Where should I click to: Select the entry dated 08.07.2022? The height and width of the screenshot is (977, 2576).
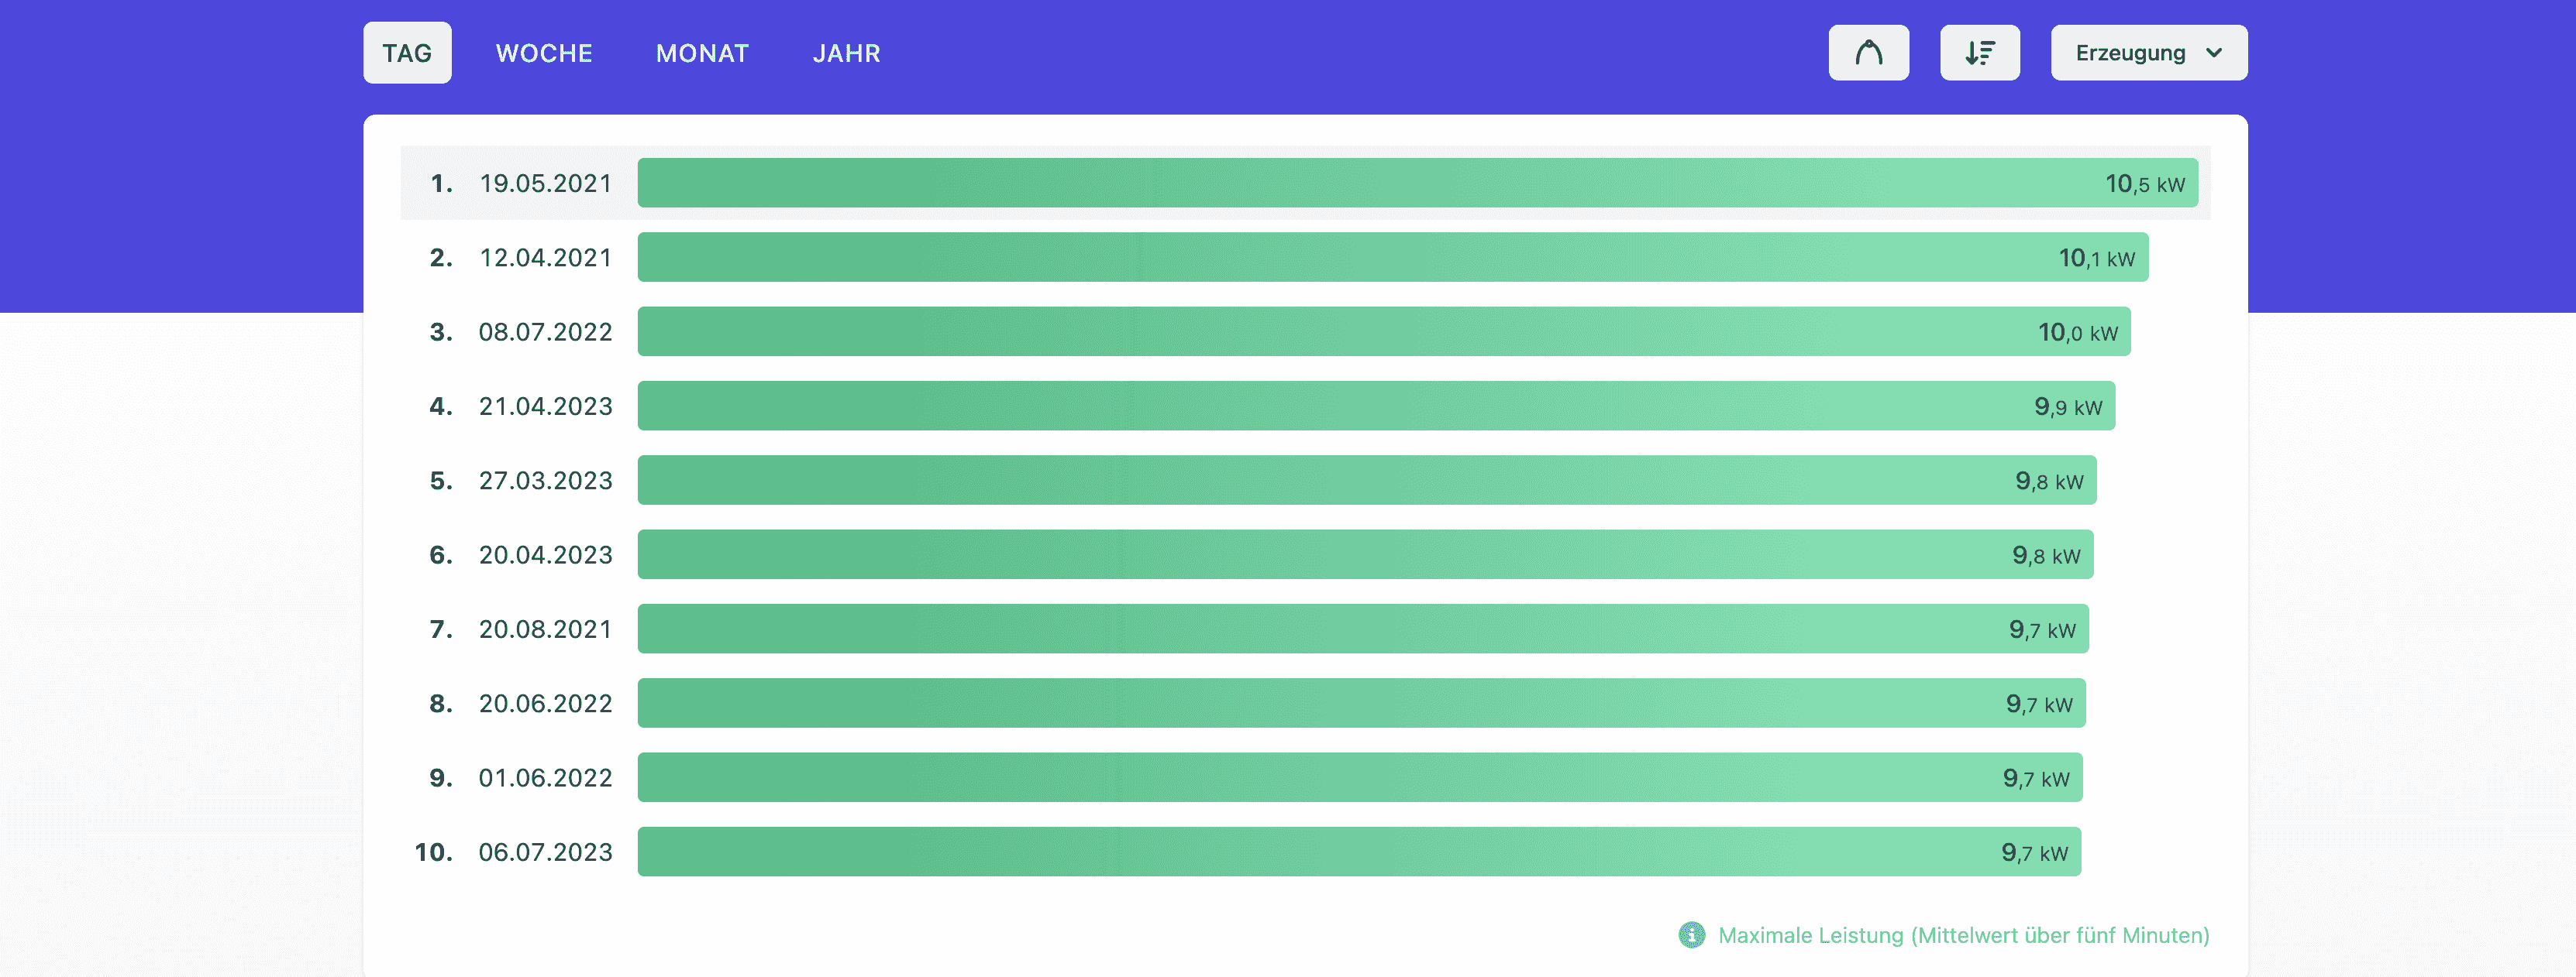click(545, 331)
